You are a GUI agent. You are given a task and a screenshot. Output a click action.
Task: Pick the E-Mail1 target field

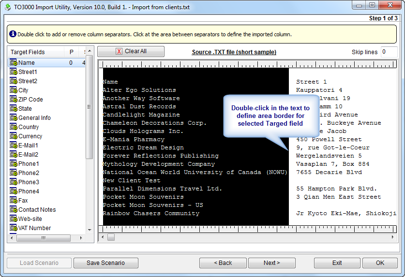pos(28,146)
